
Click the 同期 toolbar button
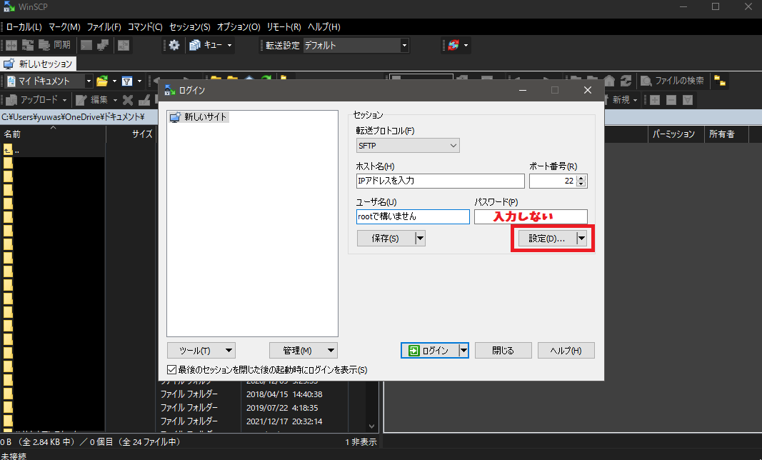(55, 45)
